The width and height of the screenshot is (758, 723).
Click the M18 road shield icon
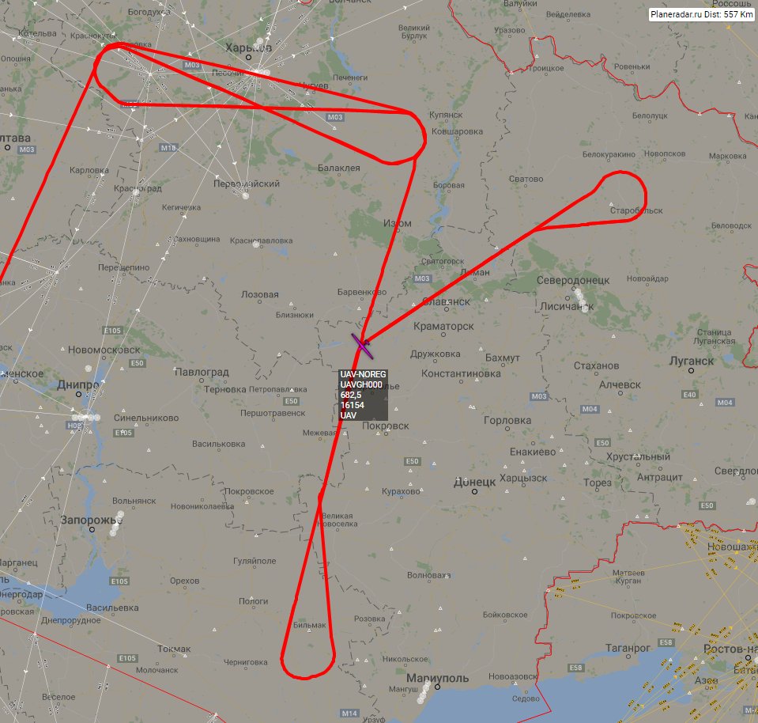click(x=168, y=148)
